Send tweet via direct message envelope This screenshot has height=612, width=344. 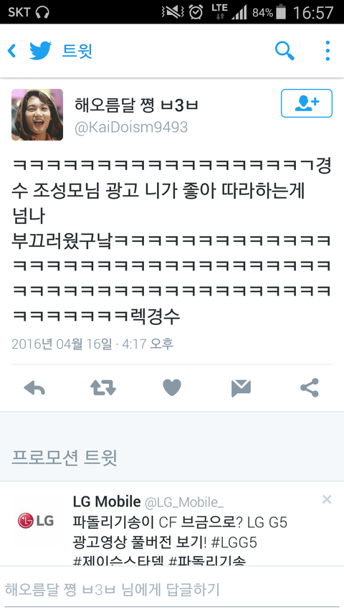click(x=241, y=388)
